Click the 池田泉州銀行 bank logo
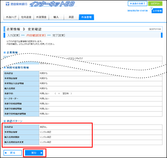The height and width of the screenshot is (158, 167). pos(17,4)
